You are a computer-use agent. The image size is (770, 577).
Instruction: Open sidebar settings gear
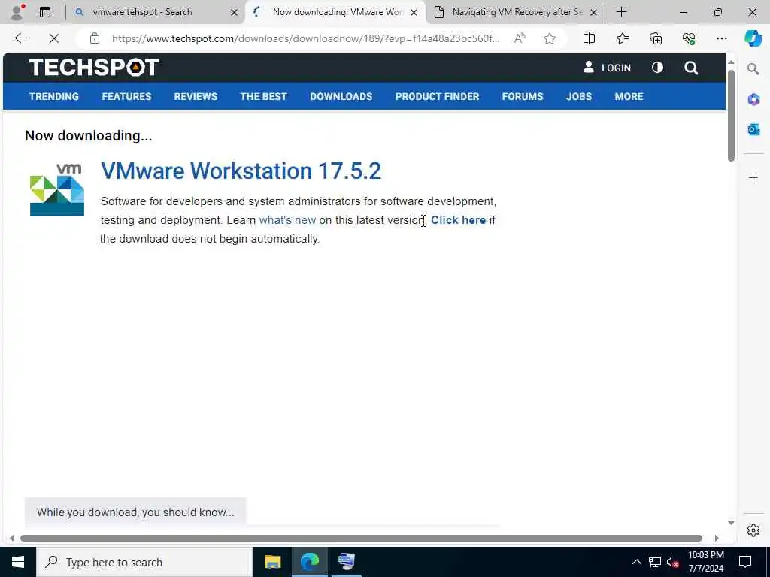pos(753,530)
